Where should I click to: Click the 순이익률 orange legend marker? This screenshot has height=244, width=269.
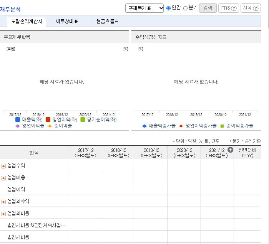(50, 126)
